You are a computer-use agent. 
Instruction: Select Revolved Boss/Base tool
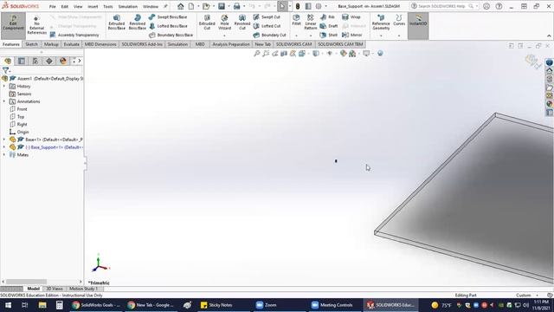(x=137, y=23)
